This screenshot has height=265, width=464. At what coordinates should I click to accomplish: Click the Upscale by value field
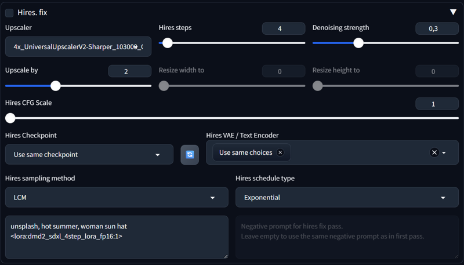pos(129,71)
